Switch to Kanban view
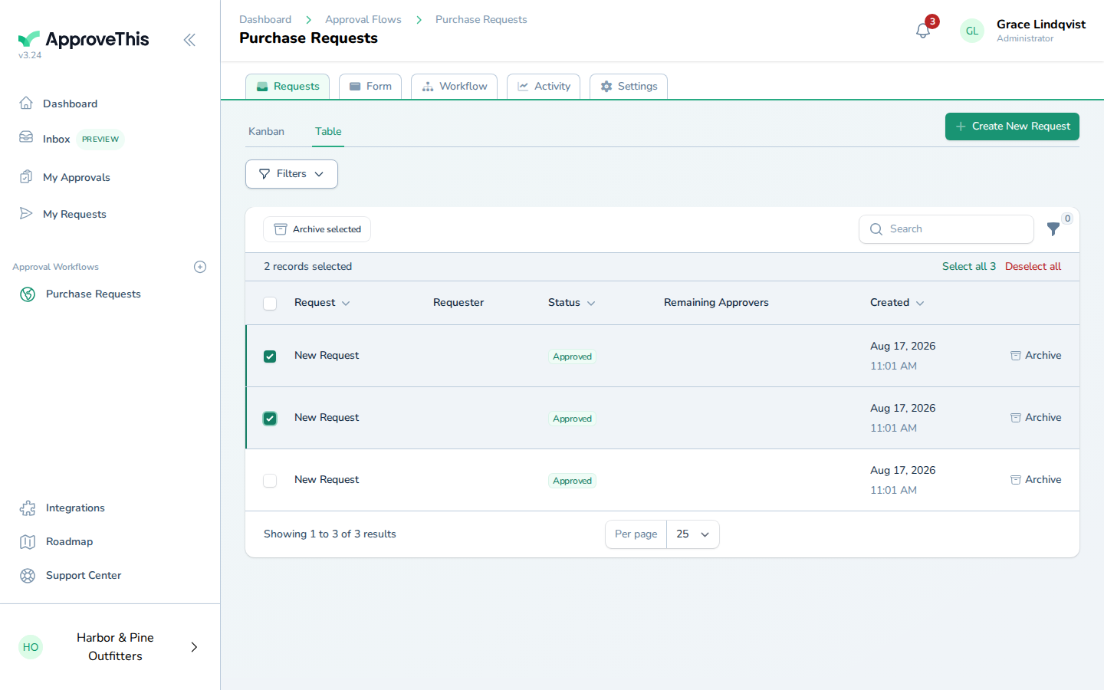Screen dimensions: 1104x690 (x=266, y=132)
